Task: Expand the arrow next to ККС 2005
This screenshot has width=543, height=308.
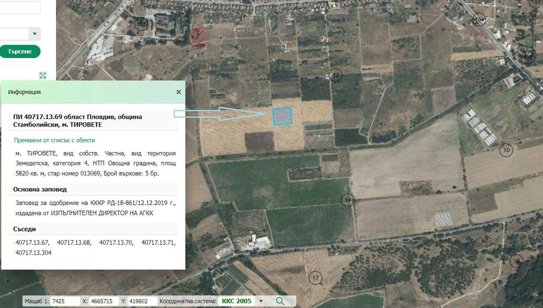Action: (261, 301)
